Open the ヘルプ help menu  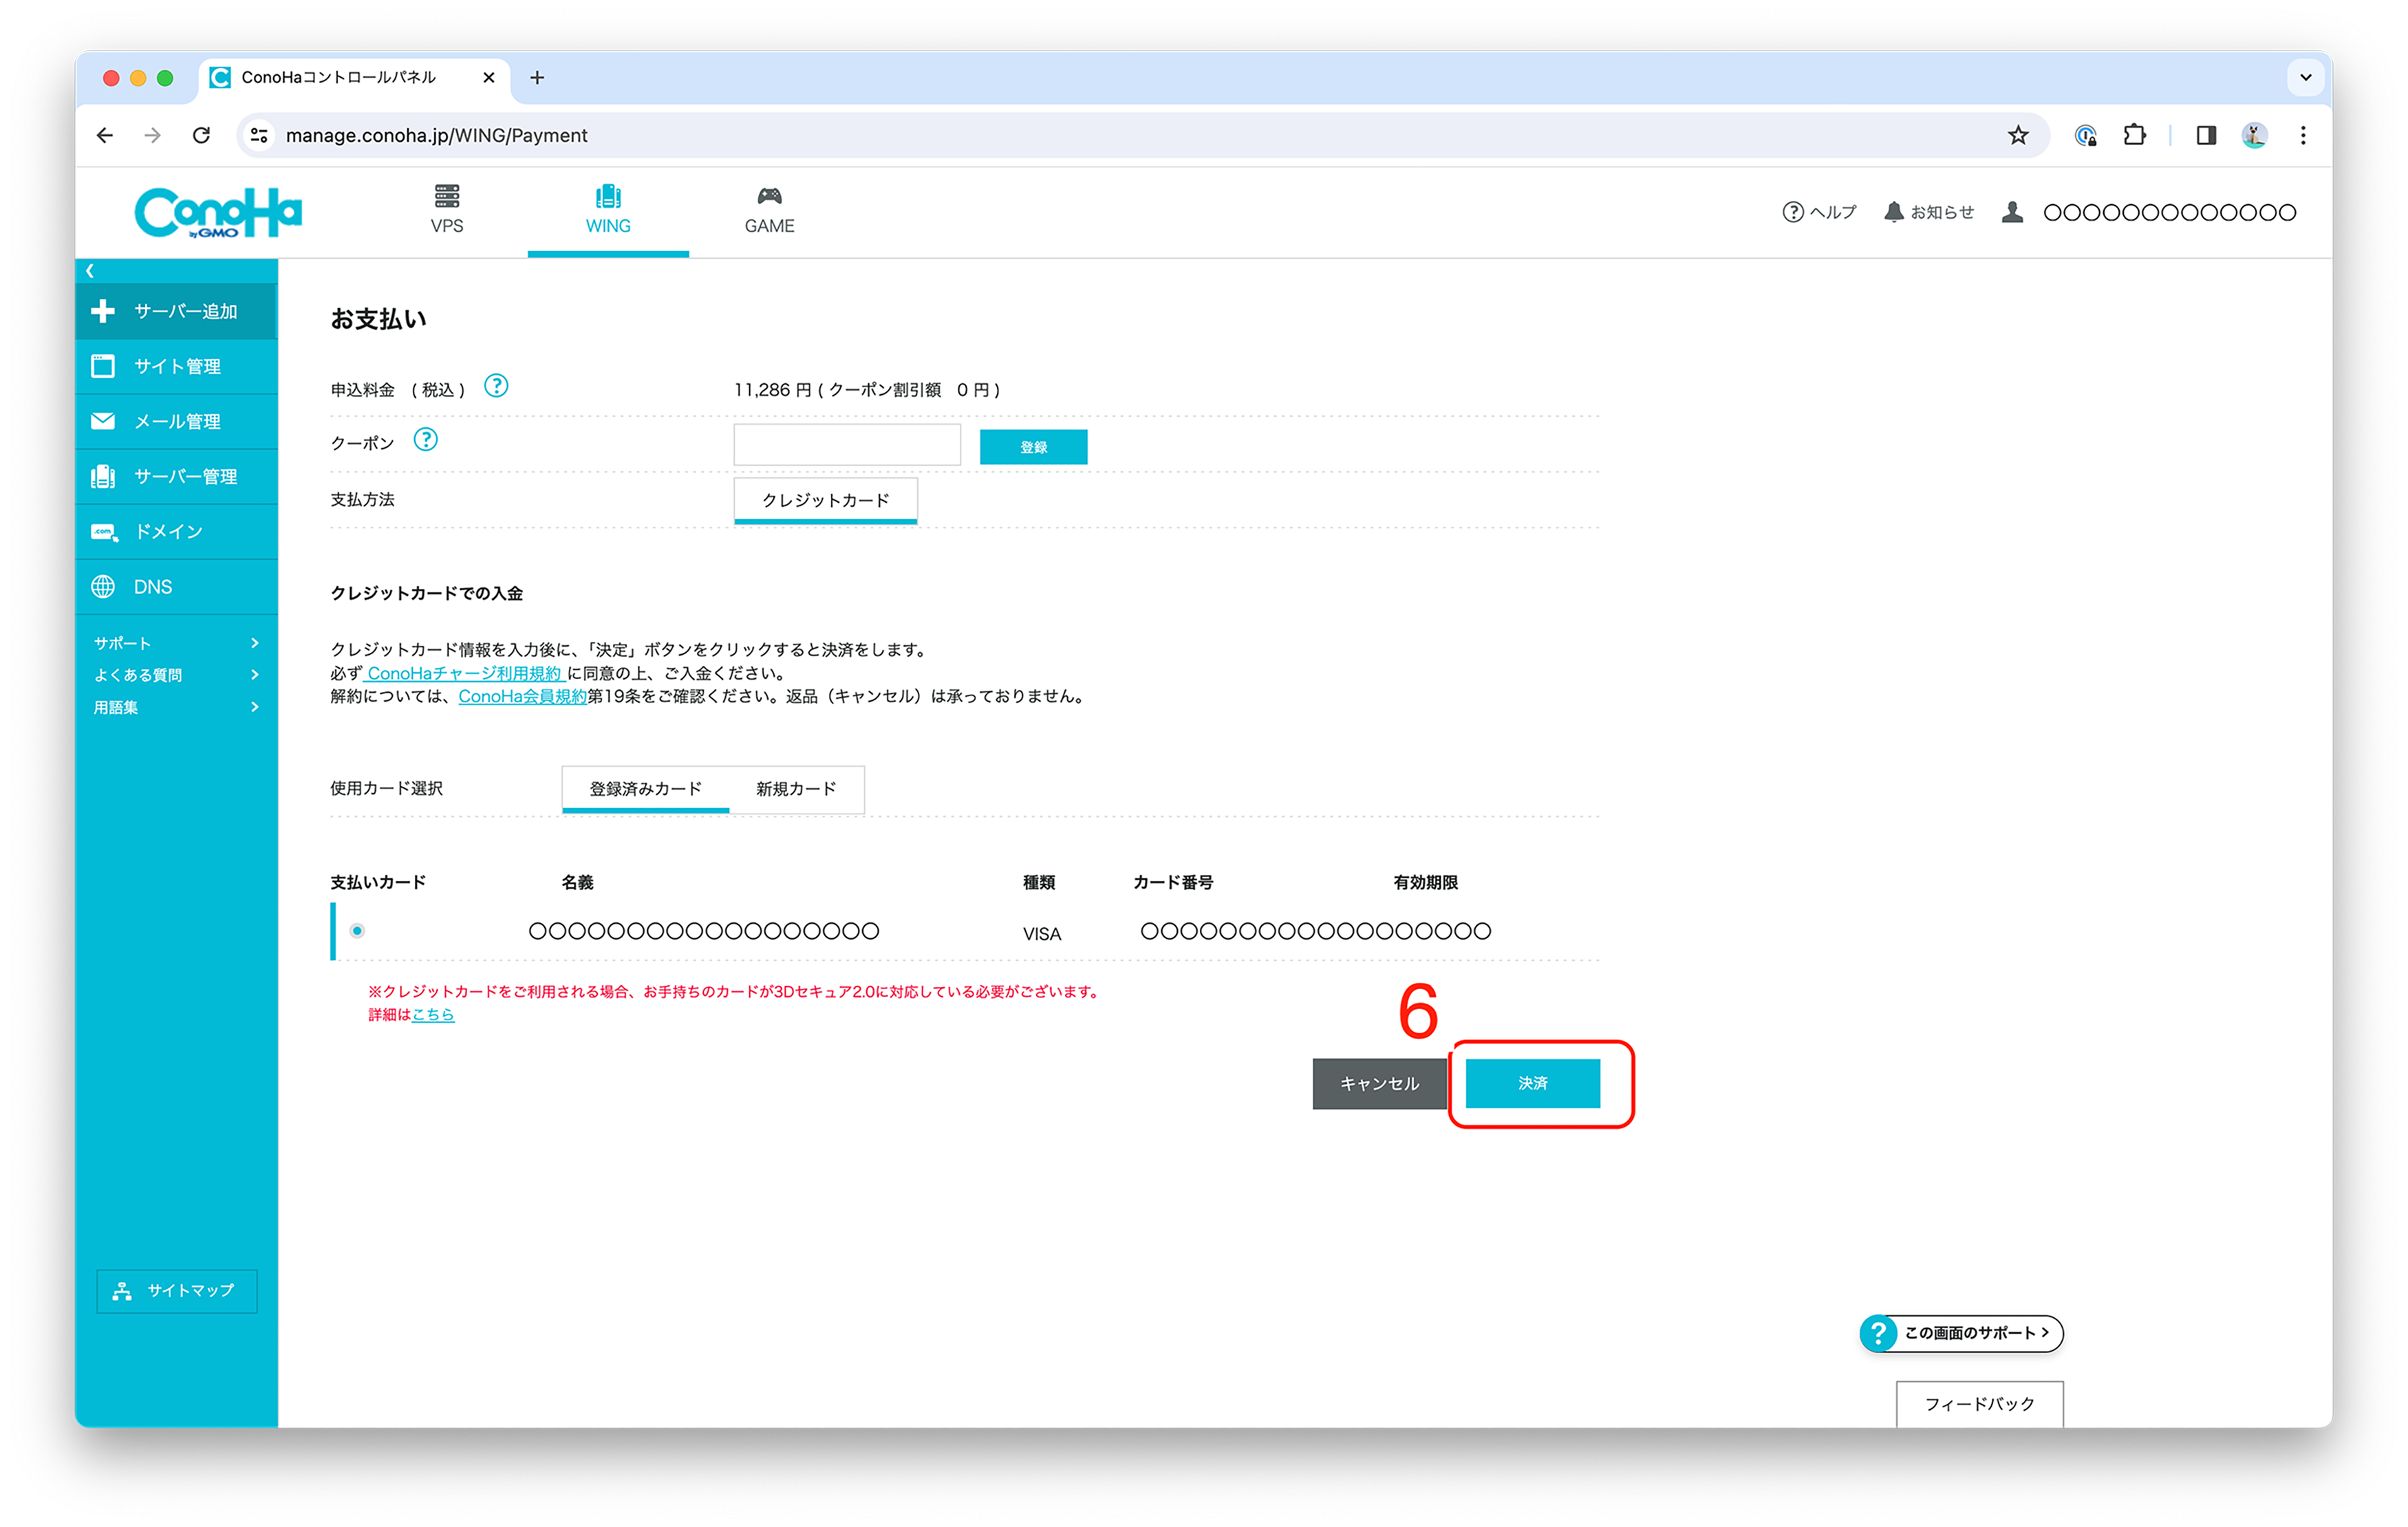[x=1819, y=212]
